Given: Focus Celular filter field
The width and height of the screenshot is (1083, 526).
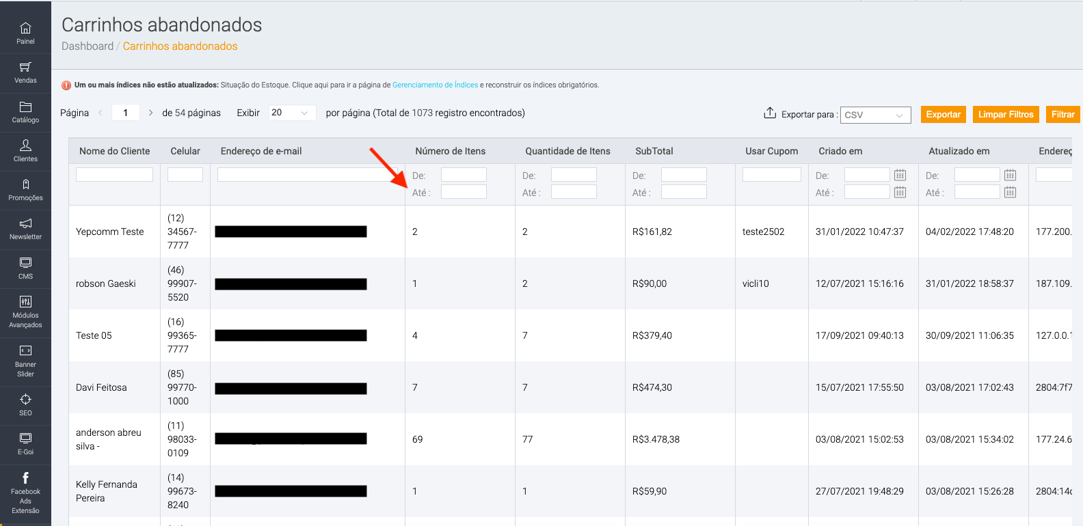Looking at the screenshot, I should pyautogui.click(x=185, y=175).
